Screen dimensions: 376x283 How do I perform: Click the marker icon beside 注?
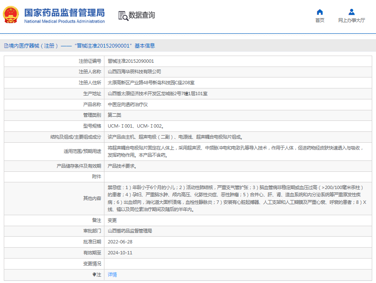point(94,275)
